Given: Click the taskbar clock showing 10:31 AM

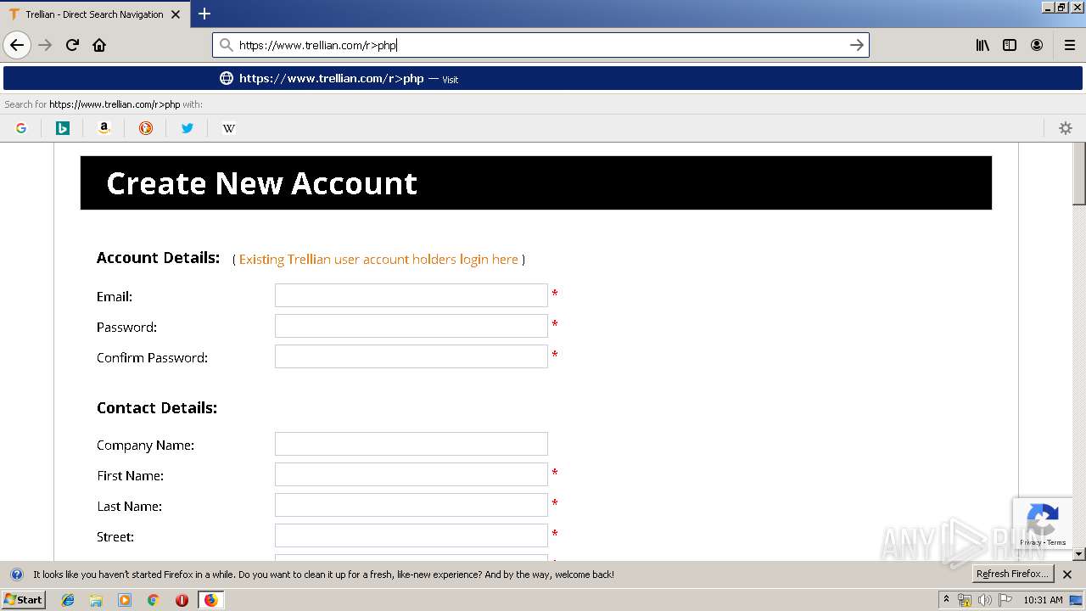Looking at the screenshot, I should point(1043,600).
